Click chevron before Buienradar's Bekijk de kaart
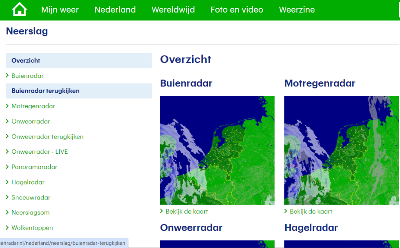The width and height of the screenshot is (400, 248). [x=161, y=211]
